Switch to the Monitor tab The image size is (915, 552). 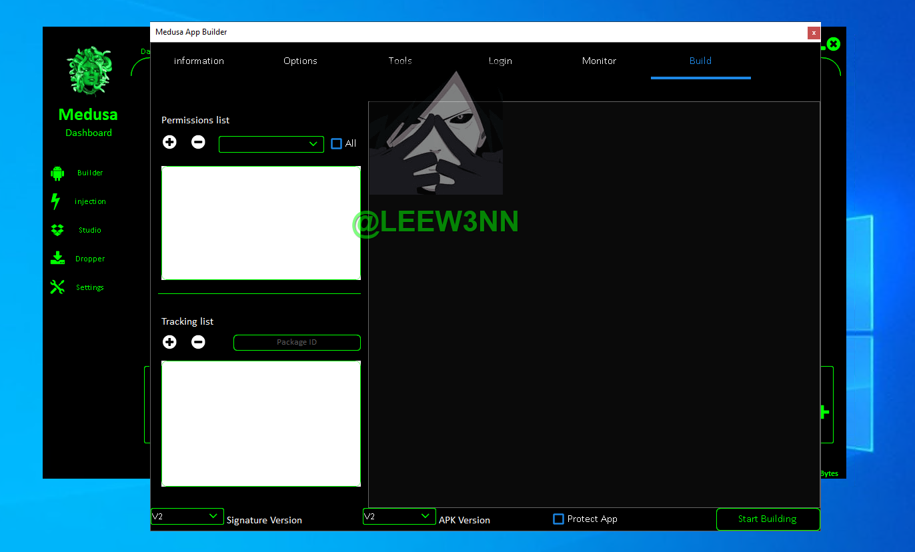(x=599, y=61)
